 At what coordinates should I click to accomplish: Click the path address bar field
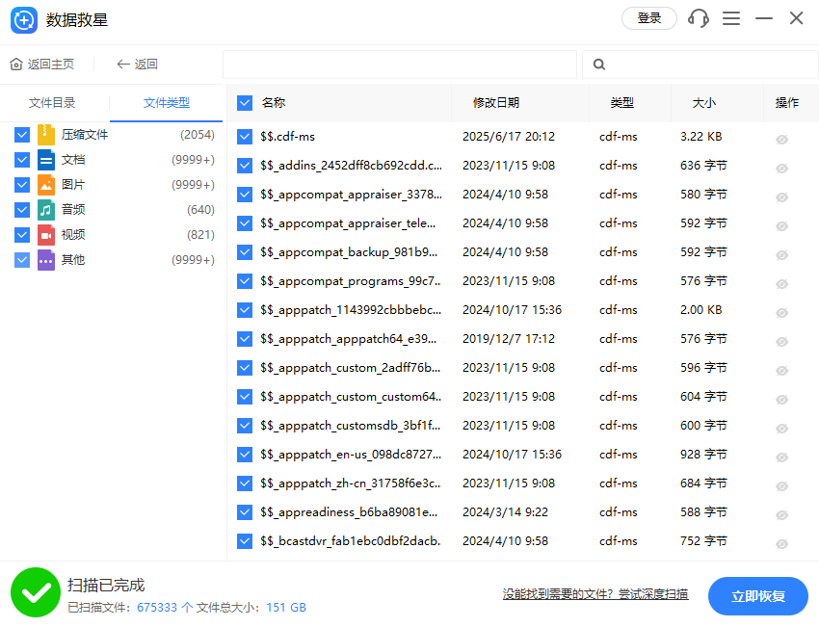click(x=400, y=65)
